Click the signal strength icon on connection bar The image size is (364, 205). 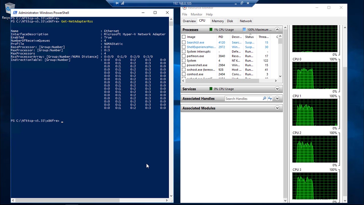click(123, 3)
